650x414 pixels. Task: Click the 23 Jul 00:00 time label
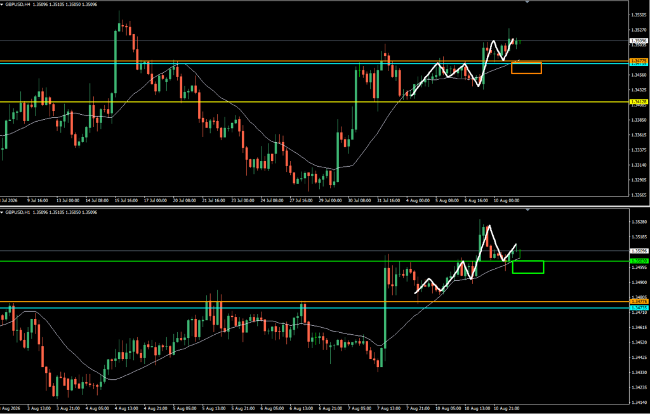(x=243, y=200)
